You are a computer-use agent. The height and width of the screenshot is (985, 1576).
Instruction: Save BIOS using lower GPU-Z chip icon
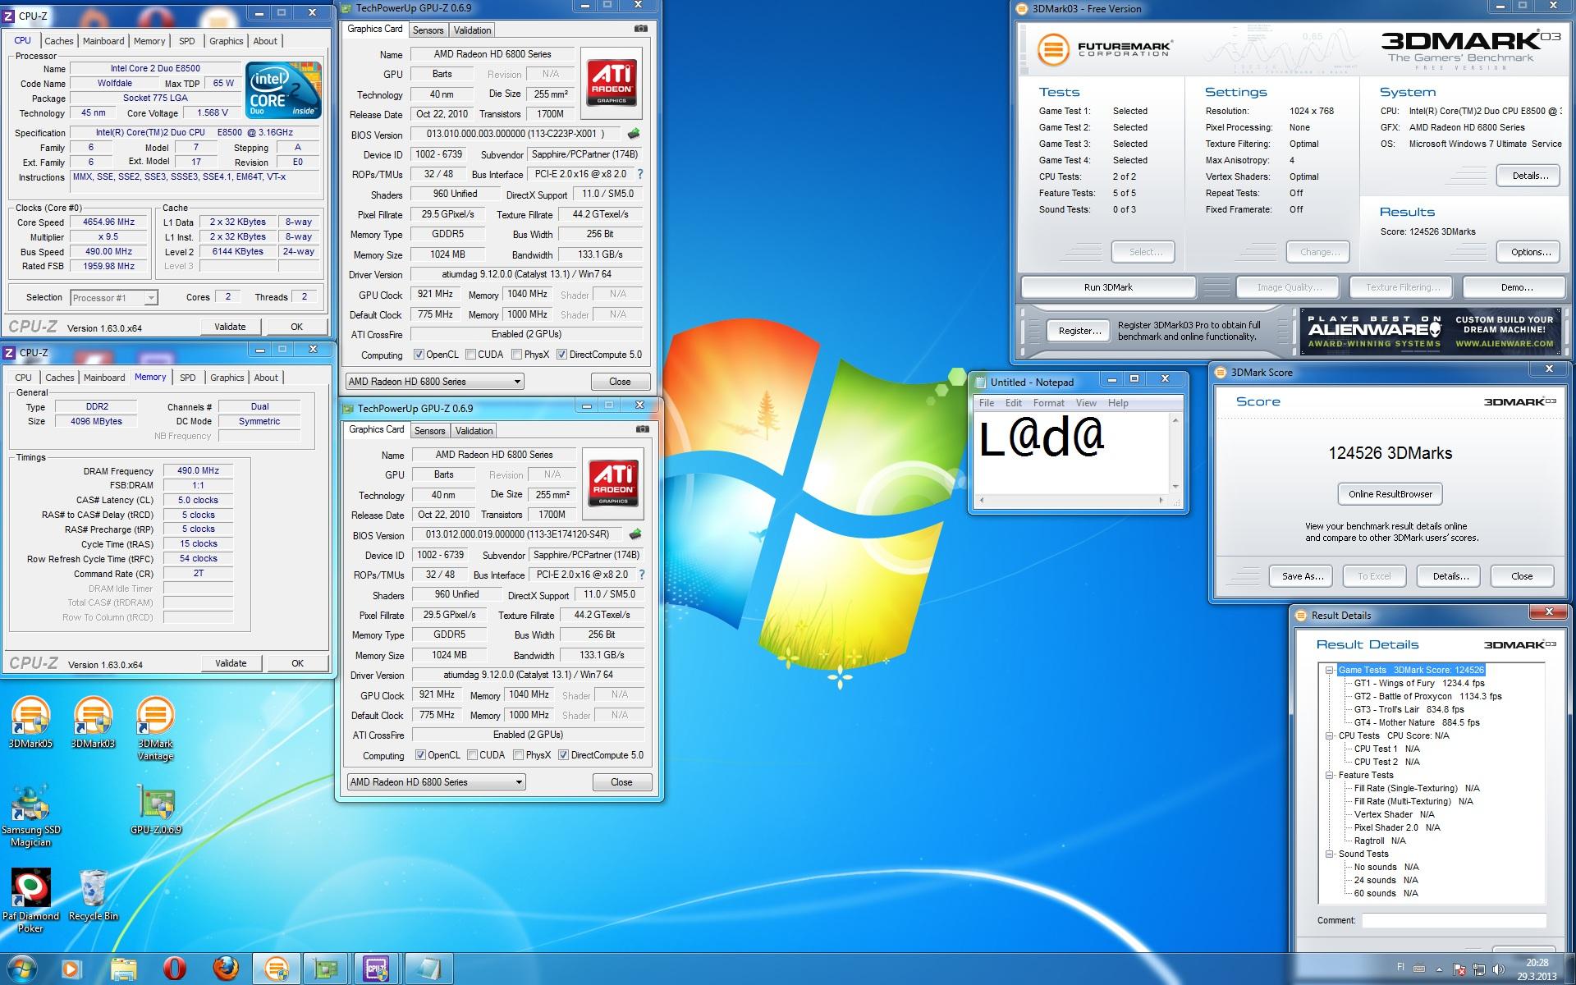[635, 534]
